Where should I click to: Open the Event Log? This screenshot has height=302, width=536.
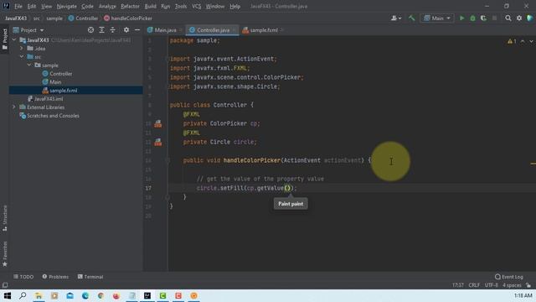point(509,277)
